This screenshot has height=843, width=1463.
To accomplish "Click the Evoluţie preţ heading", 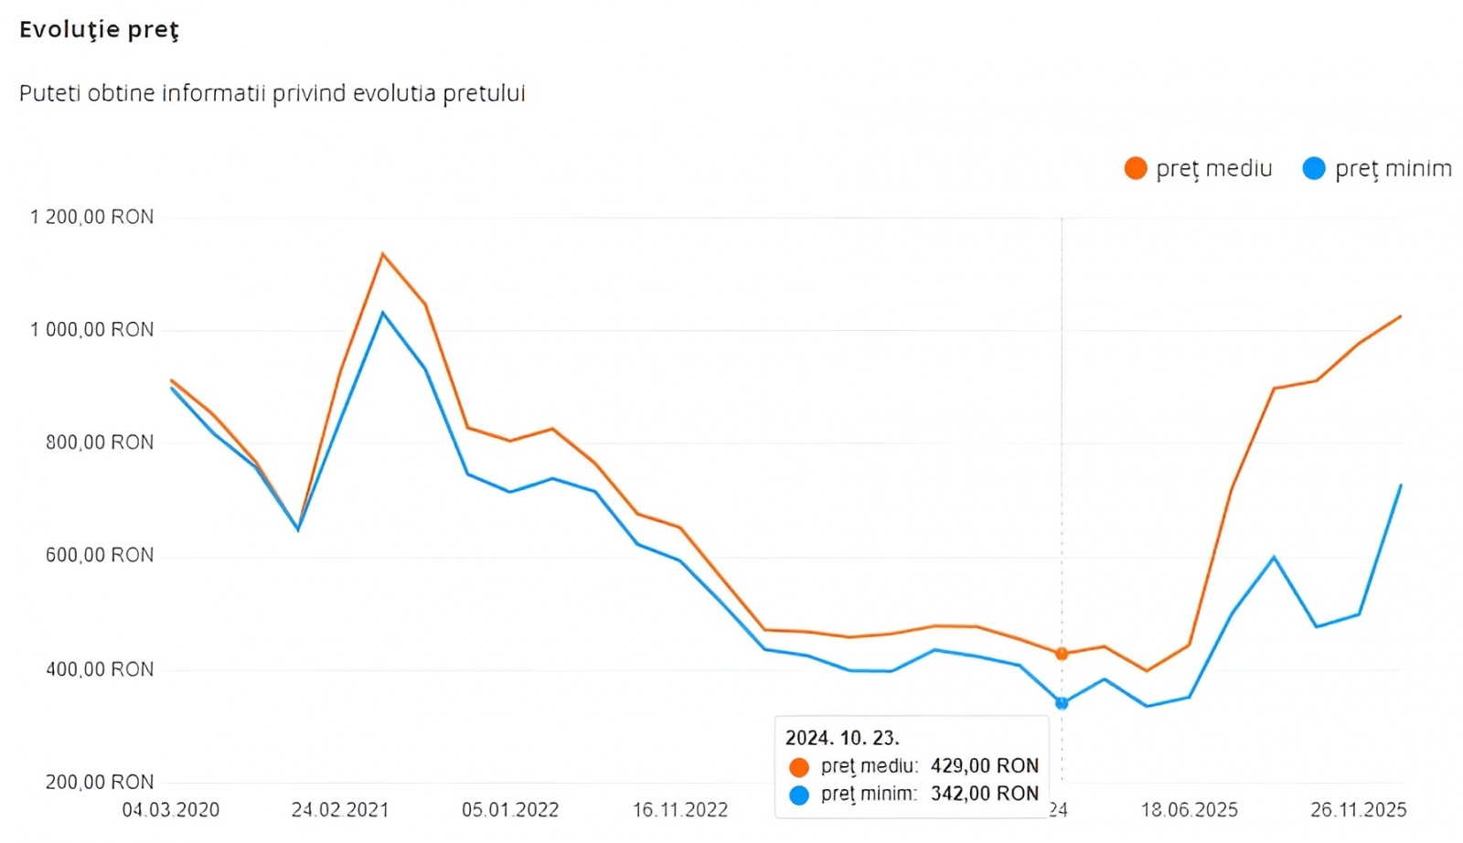I will pyautogui.click(x=99, y=30).
